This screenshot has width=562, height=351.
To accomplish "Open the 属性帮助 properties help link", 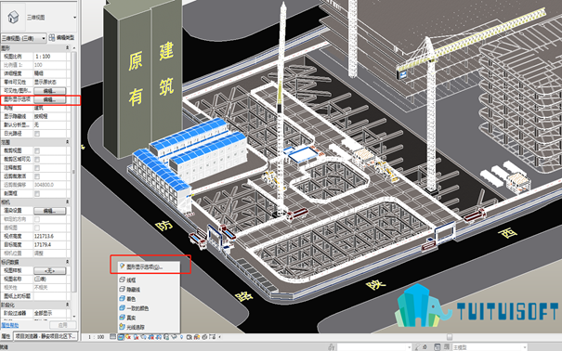I will click(9, 325).
